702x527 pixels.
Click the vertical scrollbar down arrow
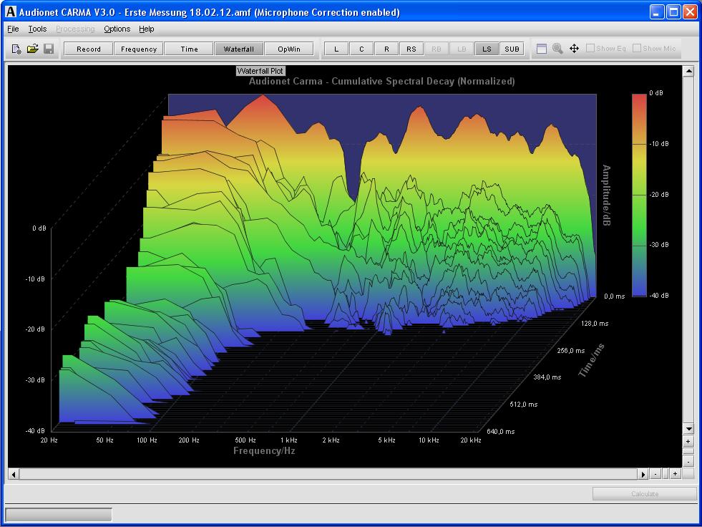coord(688,429)
